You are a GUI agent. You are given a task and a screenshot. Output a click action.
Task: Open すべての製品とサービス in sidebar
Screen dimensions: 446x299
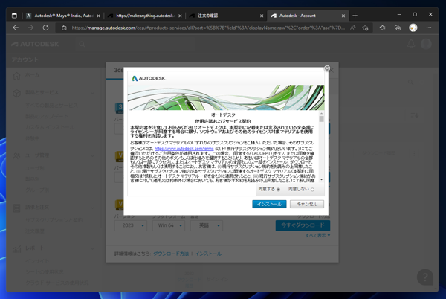point(51,106)
